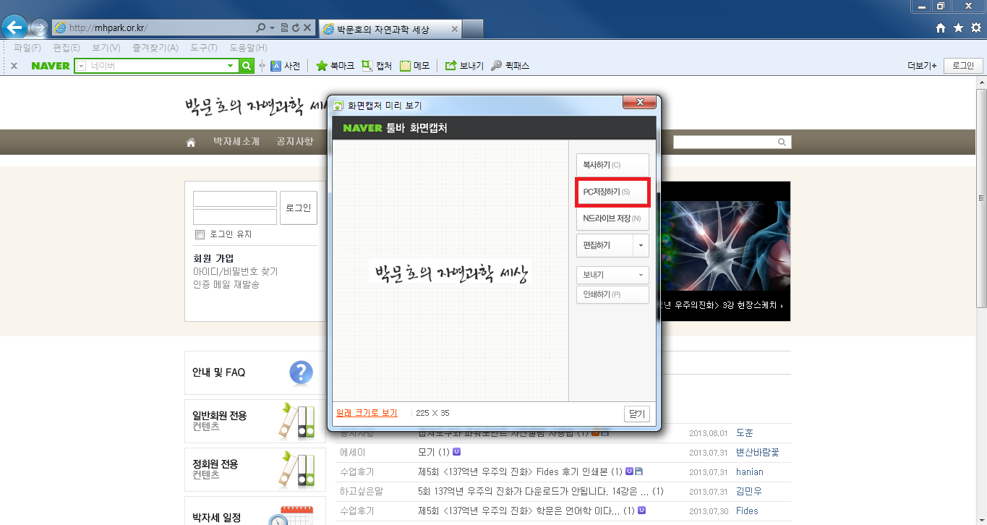
Task: Click the 복사하기 button
Action: click(612, 165)
